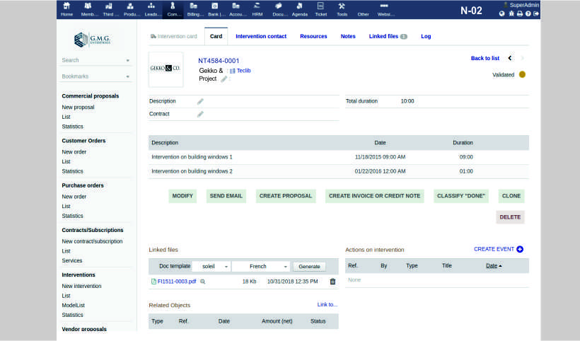Screen dimensions: 580x341
Task: Open the Linked files tab
Action: [x=388, y=36]
